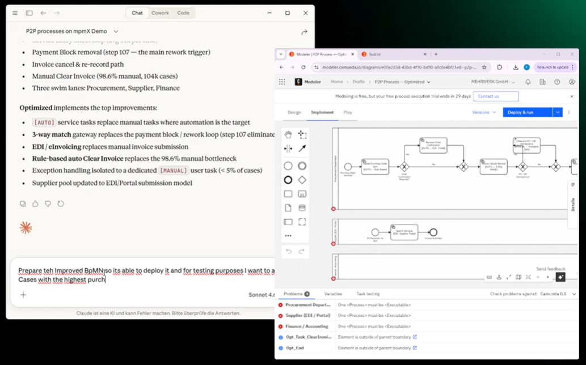586x365 pixels.
Task: Activate the global connect arrow tool
Action: [x=302, y=148]
